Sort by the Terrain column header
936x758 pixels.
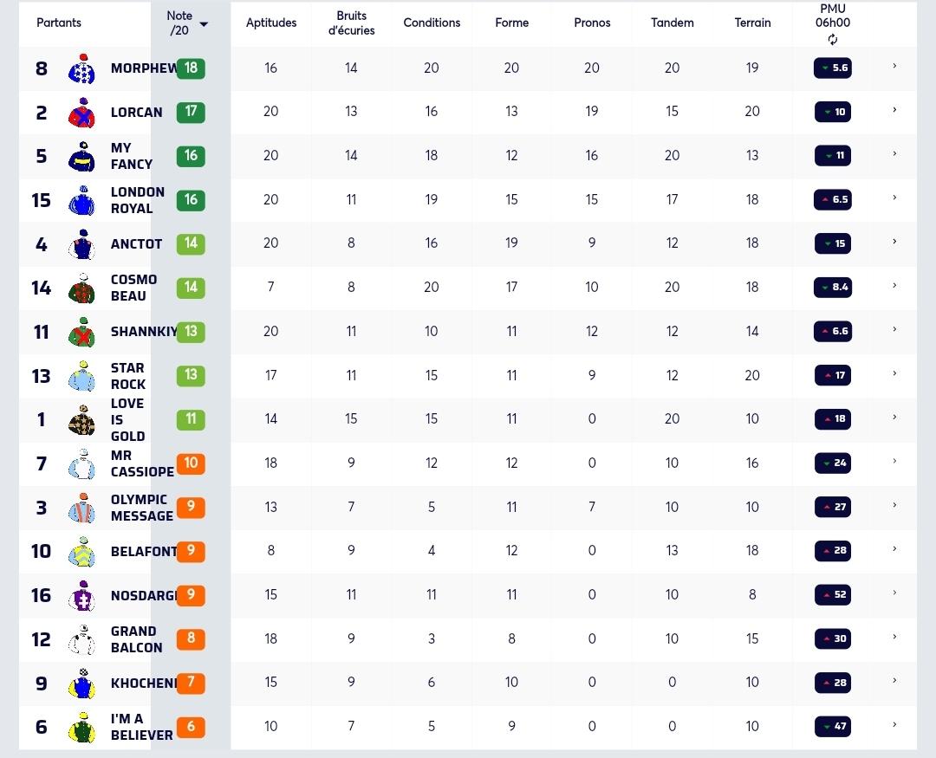[x=752, y=23]
